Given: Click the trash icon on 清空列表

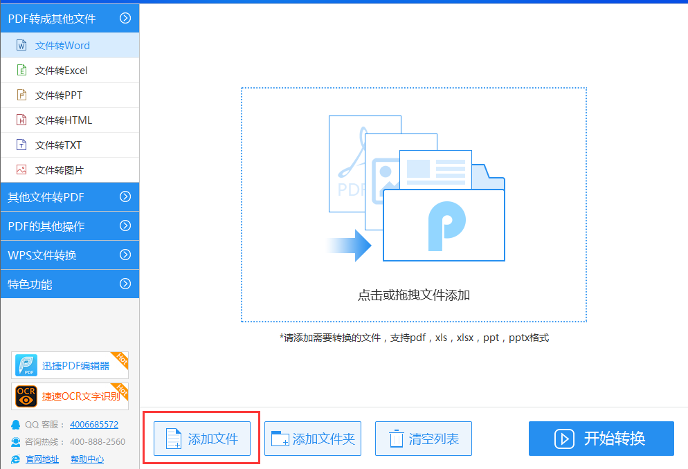Looking at the screenshot, I should point(396,439).
